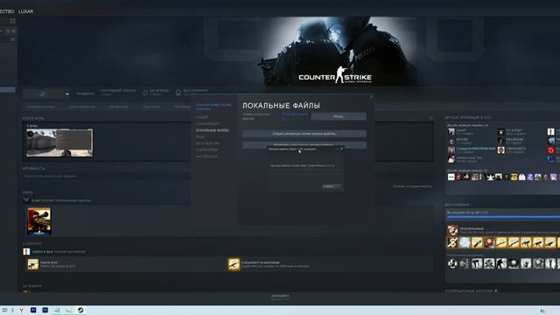Click the red circle friend avatar at right edge
This screenshot has width=560, height=315.
tap(551, 150)
